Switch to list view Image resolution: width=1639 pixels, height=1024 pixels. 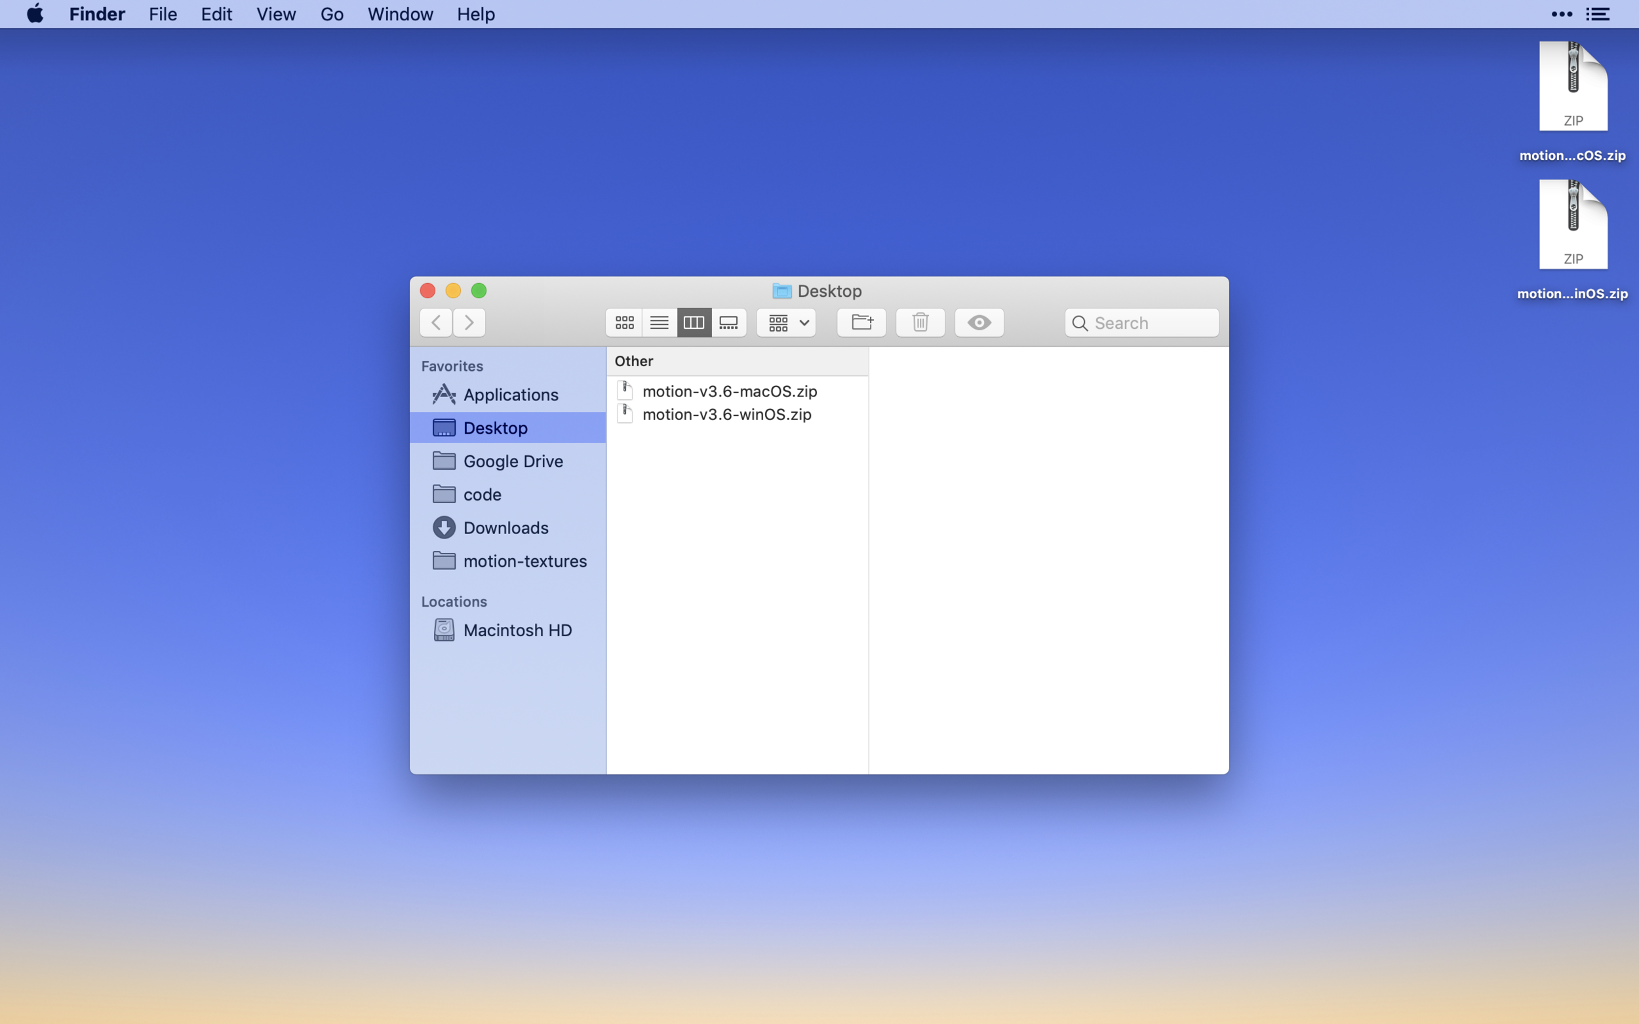pyautogui.click(x=660, y=322)
